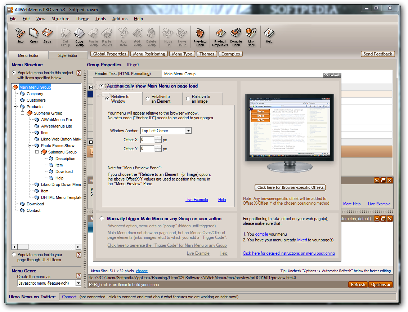Click here for Browser-specific Offsets button
This screenshot has width=408, height=312.
coord(290,187)
